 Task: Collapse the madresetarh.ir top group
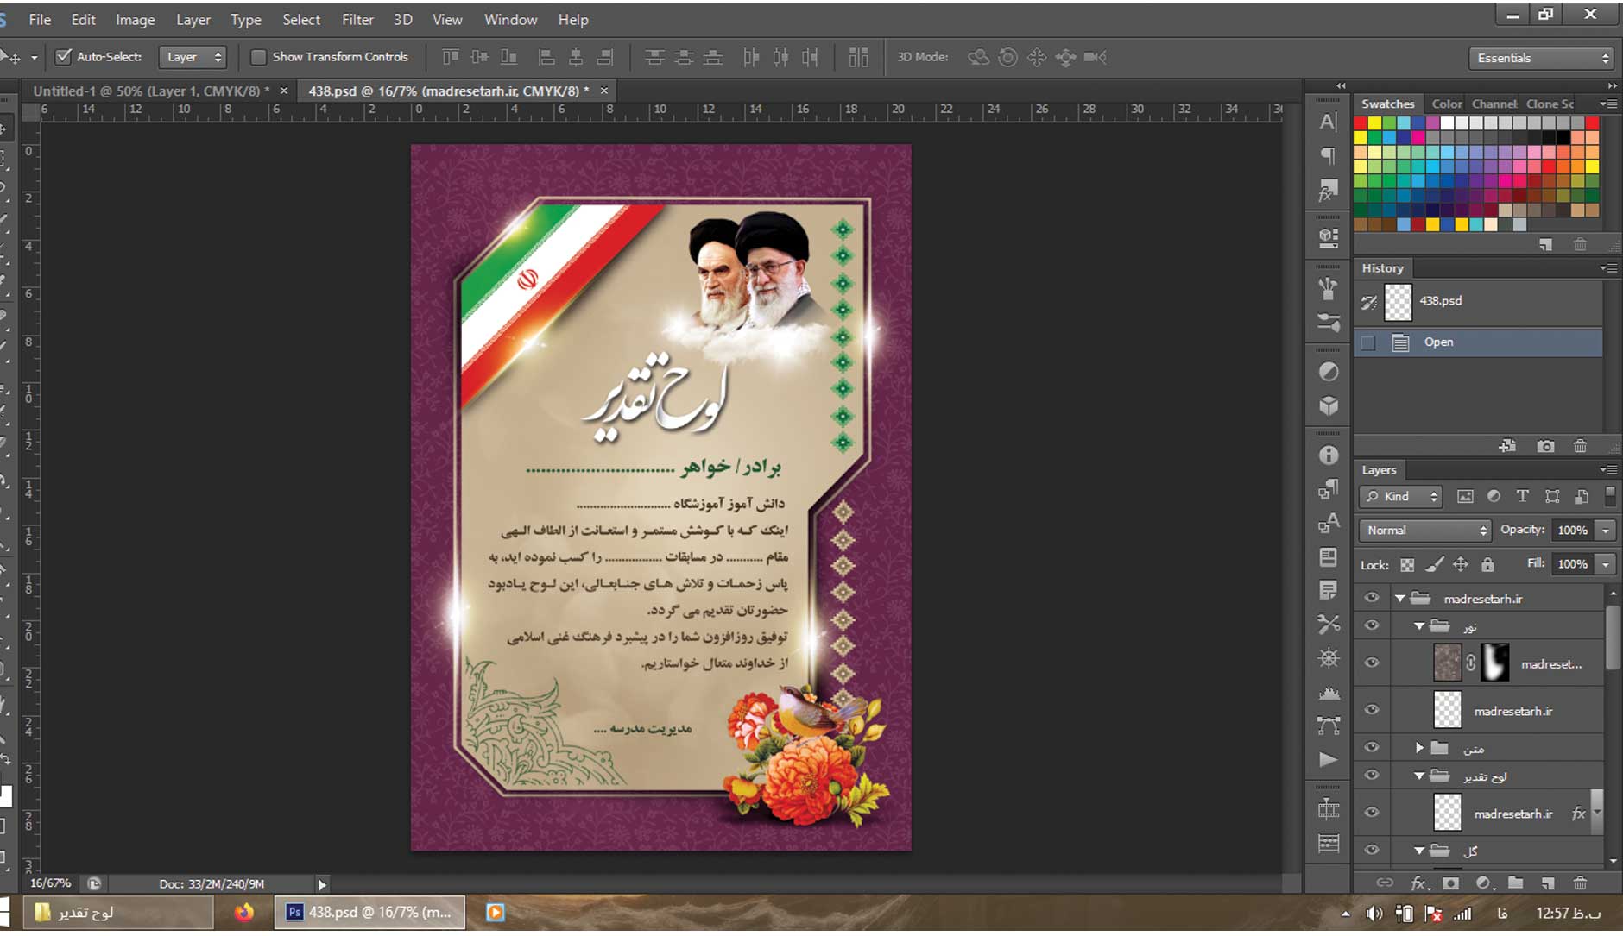[1399, 598]
